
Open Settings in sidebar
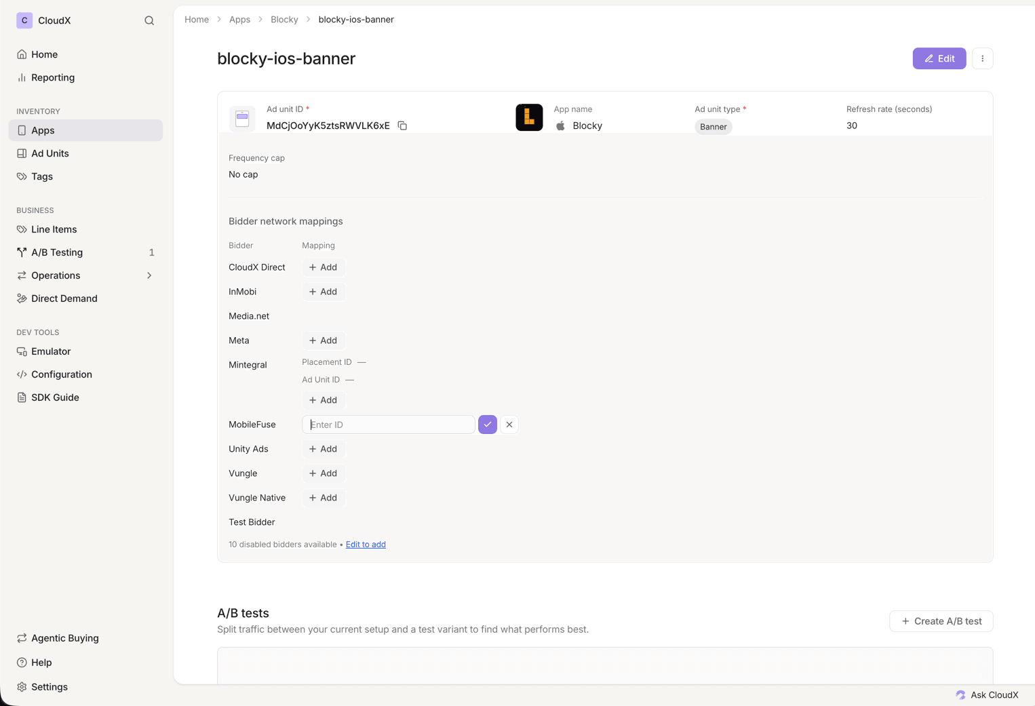[85, 687]
